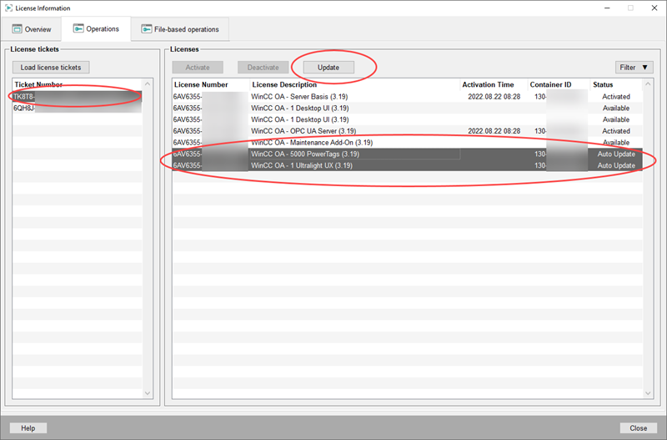Select the TK8T8 license ticket
The width and height of the screenshot is (667, 440).
coord(77,96)
